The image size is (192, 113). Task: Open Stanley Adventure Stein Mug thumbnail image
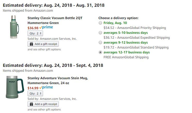coord(15,87)
